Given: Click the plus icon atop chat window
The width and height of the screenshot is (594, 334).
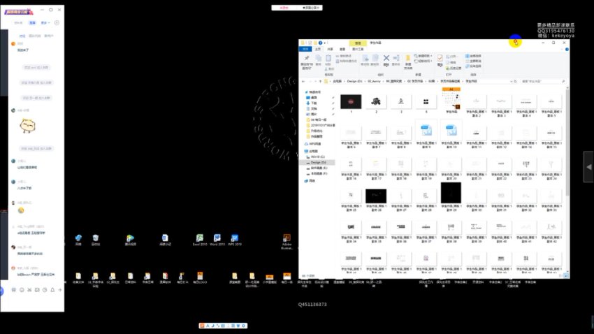Looking at the screenshot, I should coord(57,23).
